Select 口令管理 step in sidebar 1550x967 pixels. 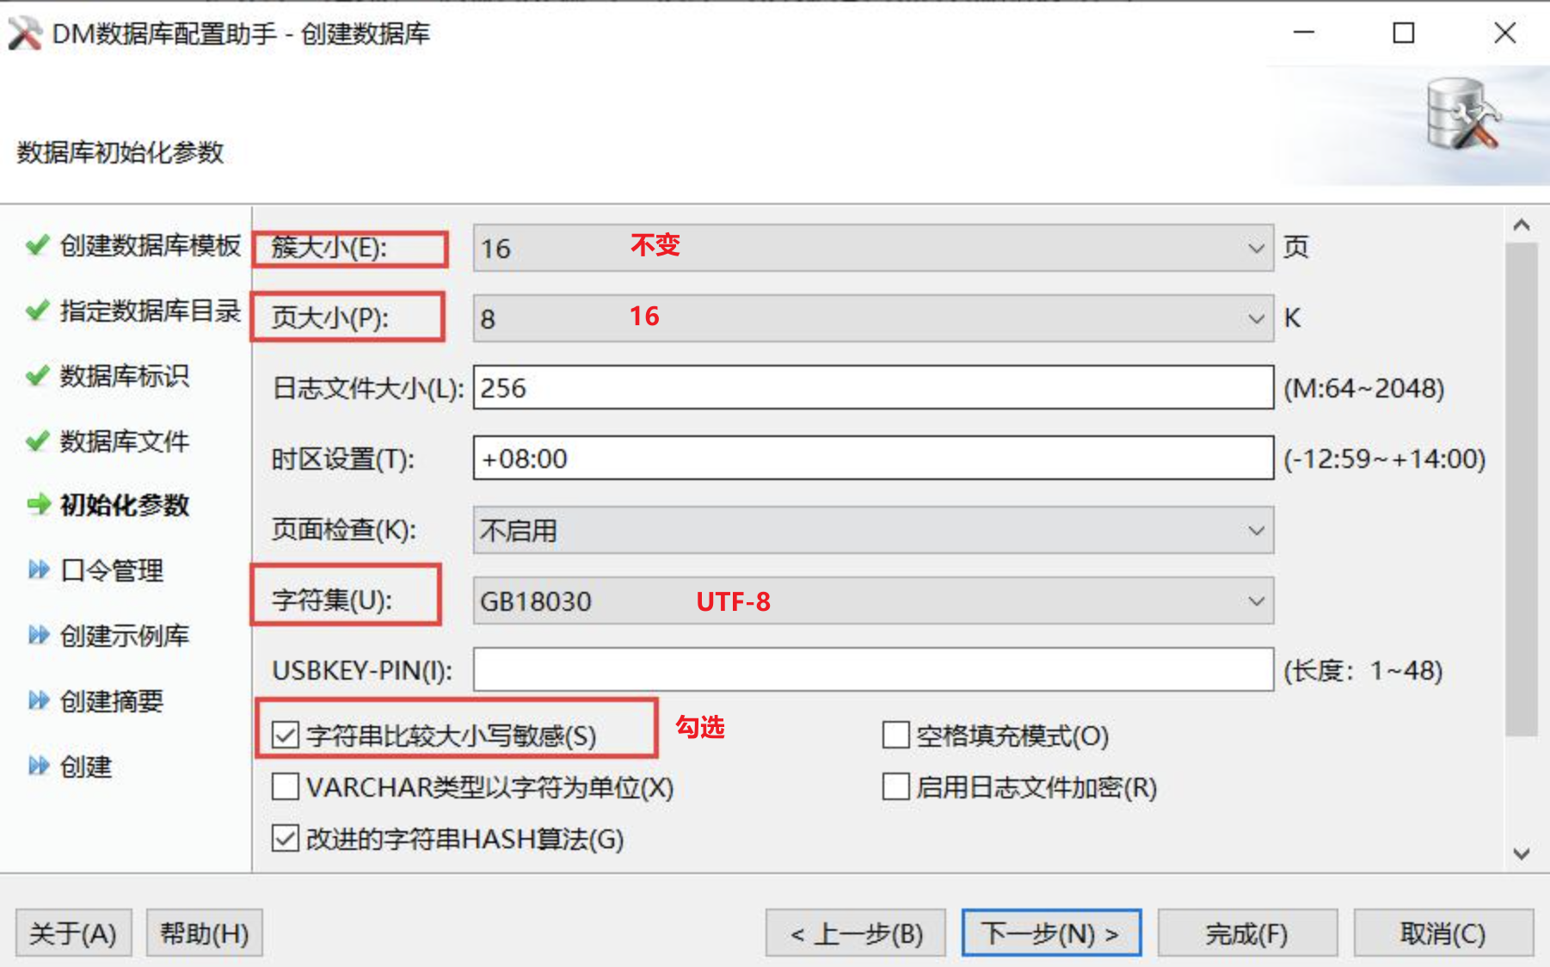111,570
